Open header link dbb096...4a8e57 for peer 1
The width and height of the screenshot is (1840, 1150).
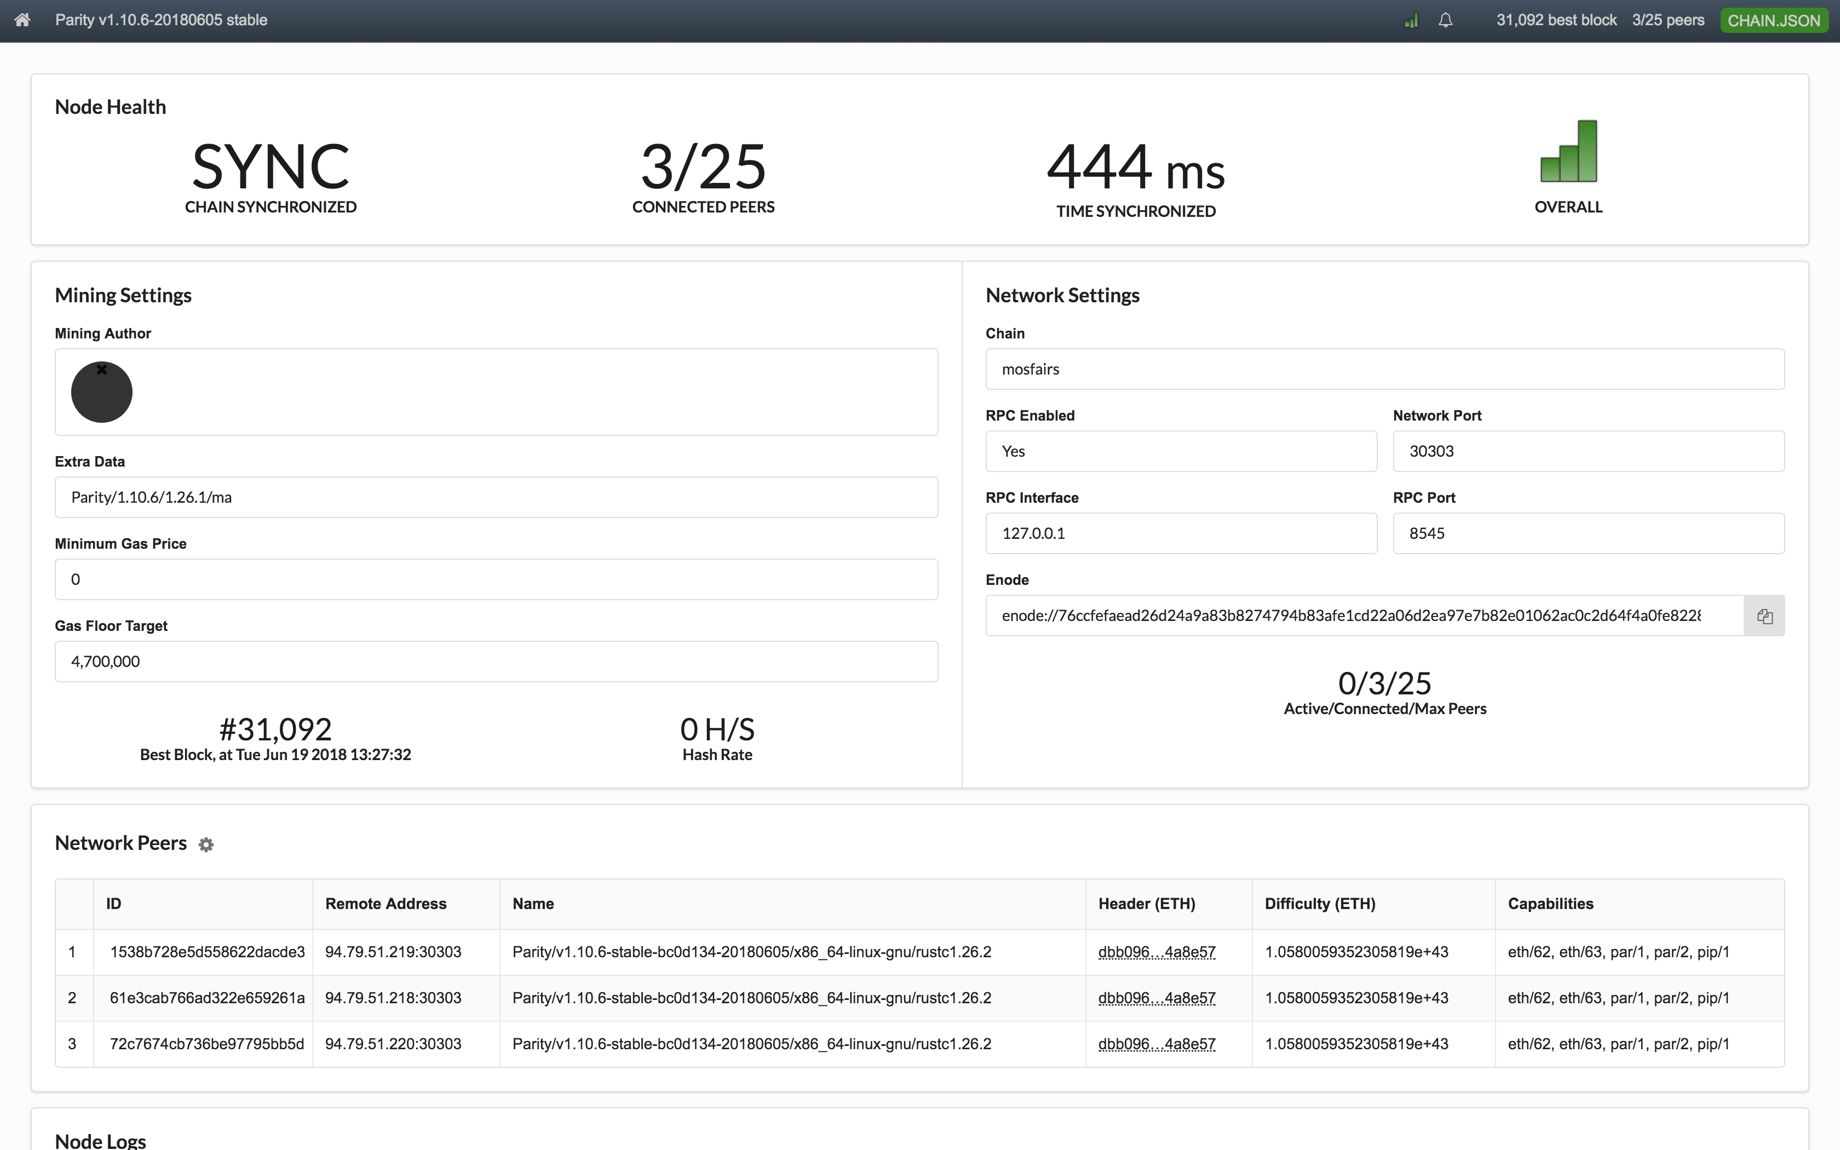tap(1157, 952)
